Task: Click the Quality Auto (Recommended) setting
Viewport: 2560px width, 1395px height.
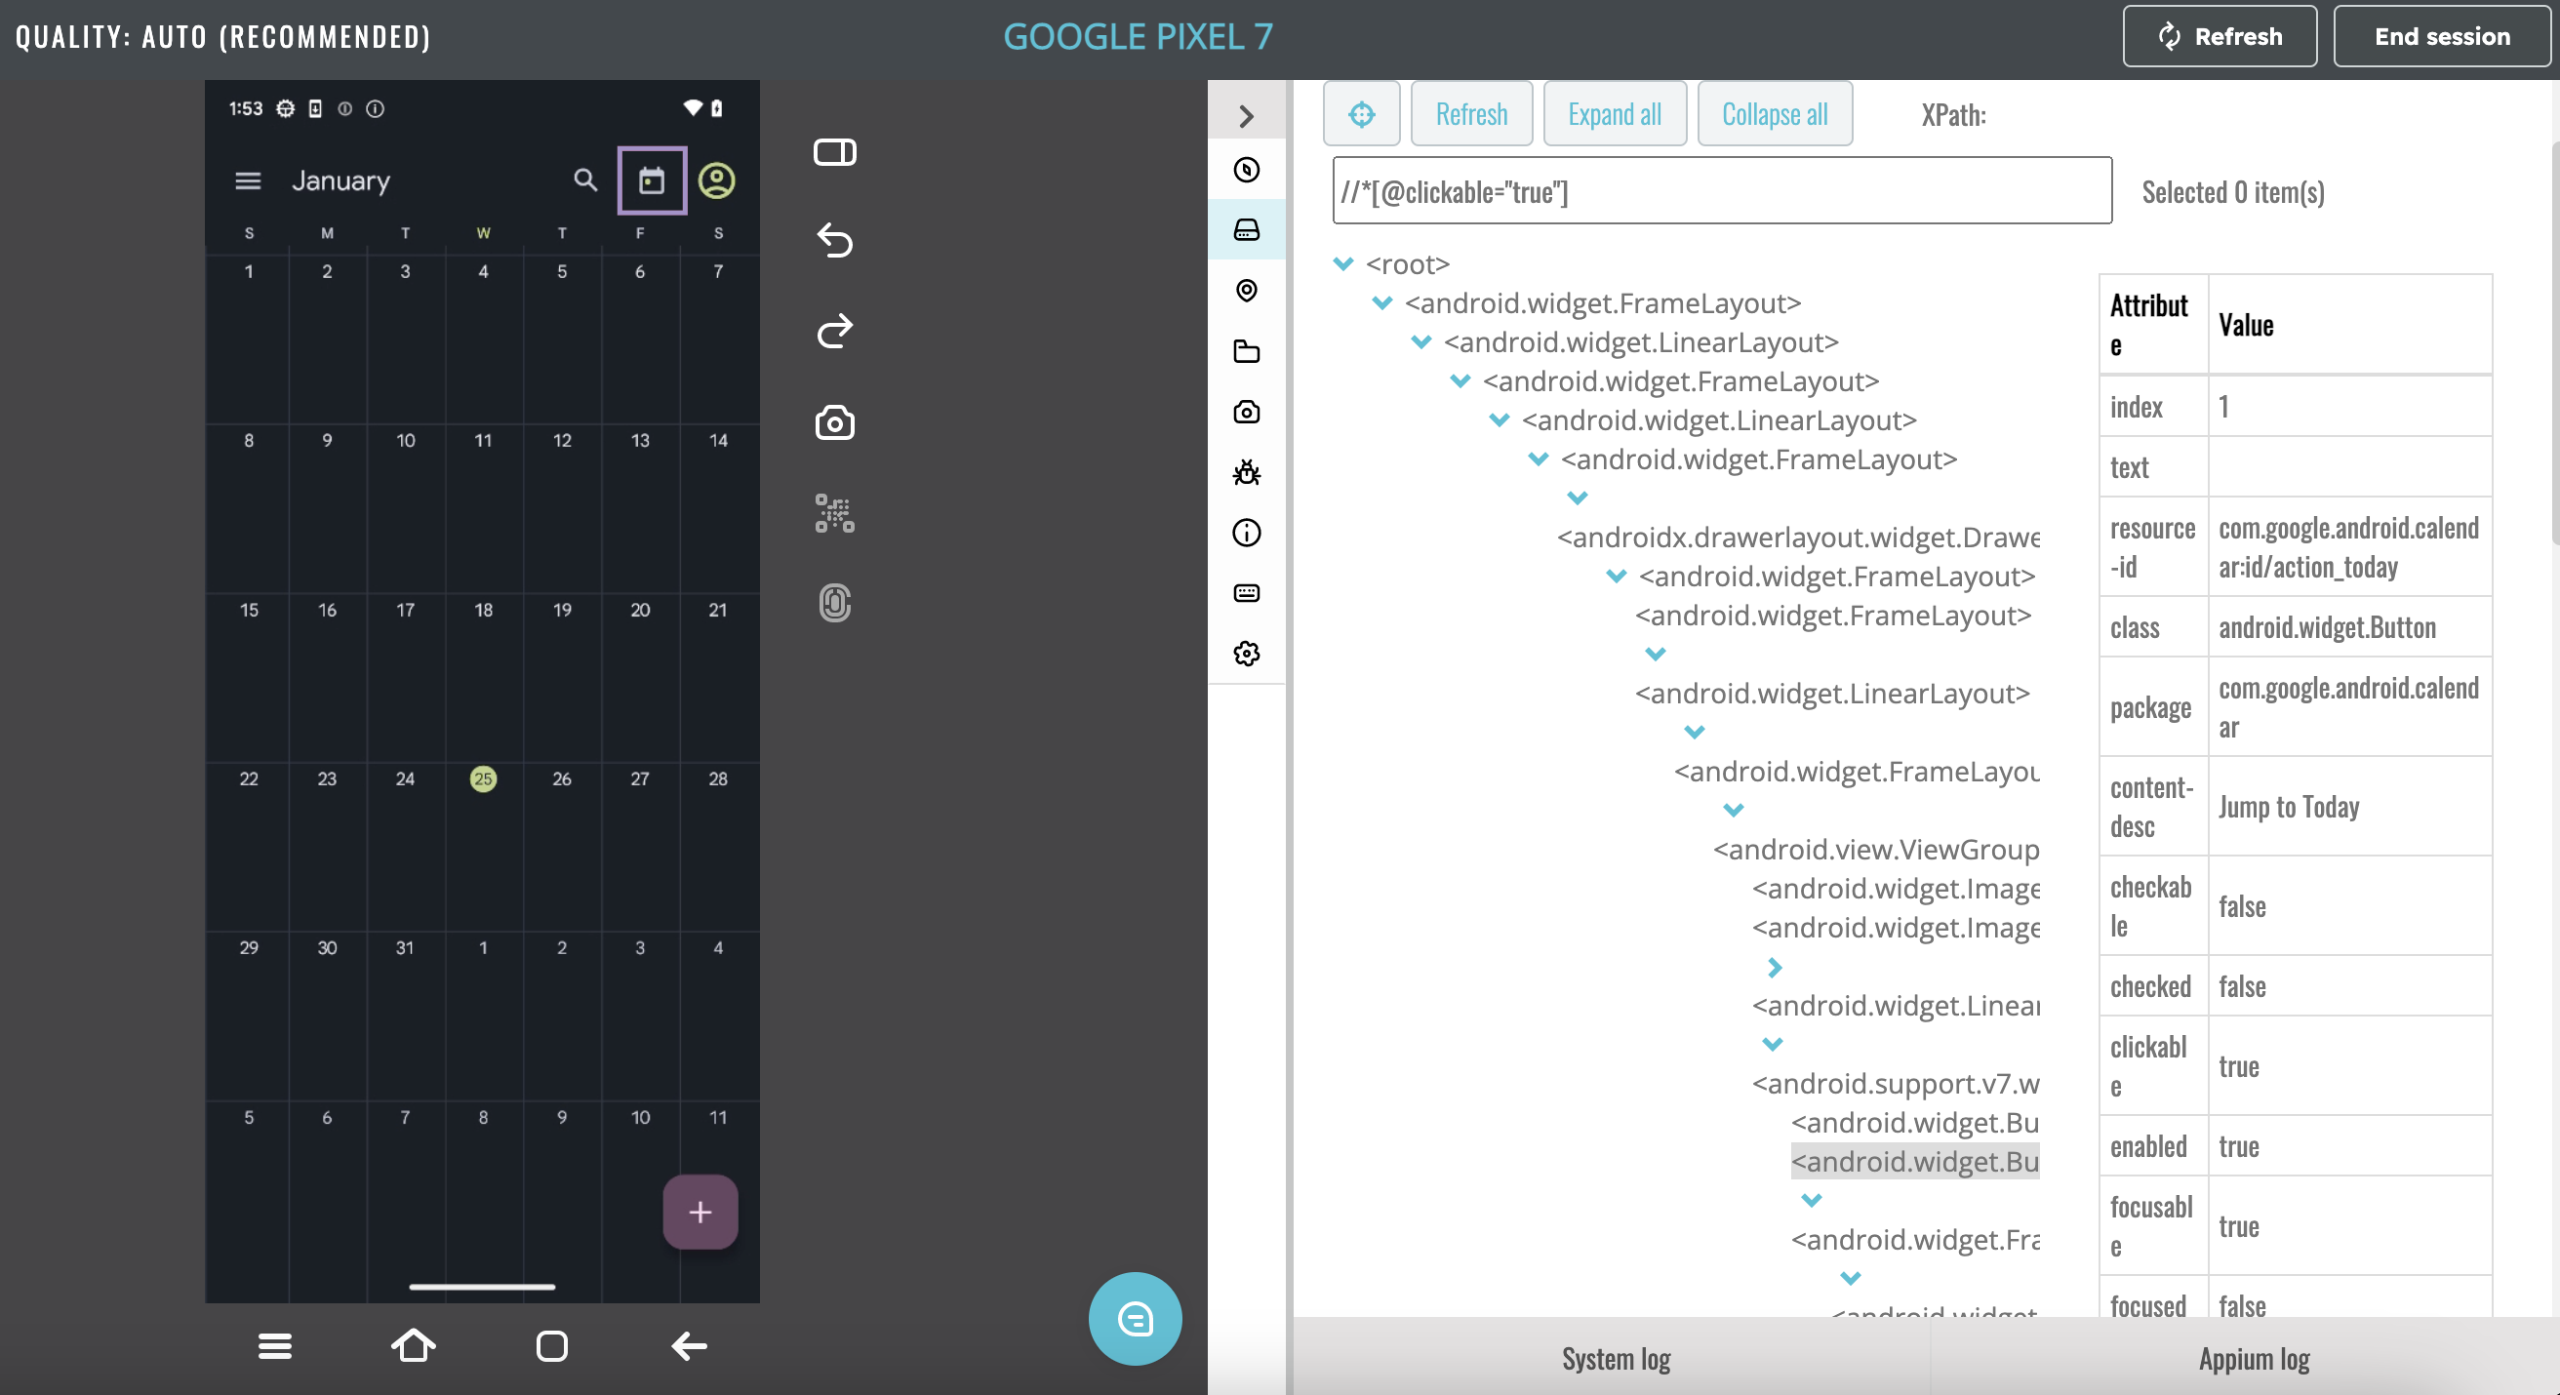Action: click(222, 37)
